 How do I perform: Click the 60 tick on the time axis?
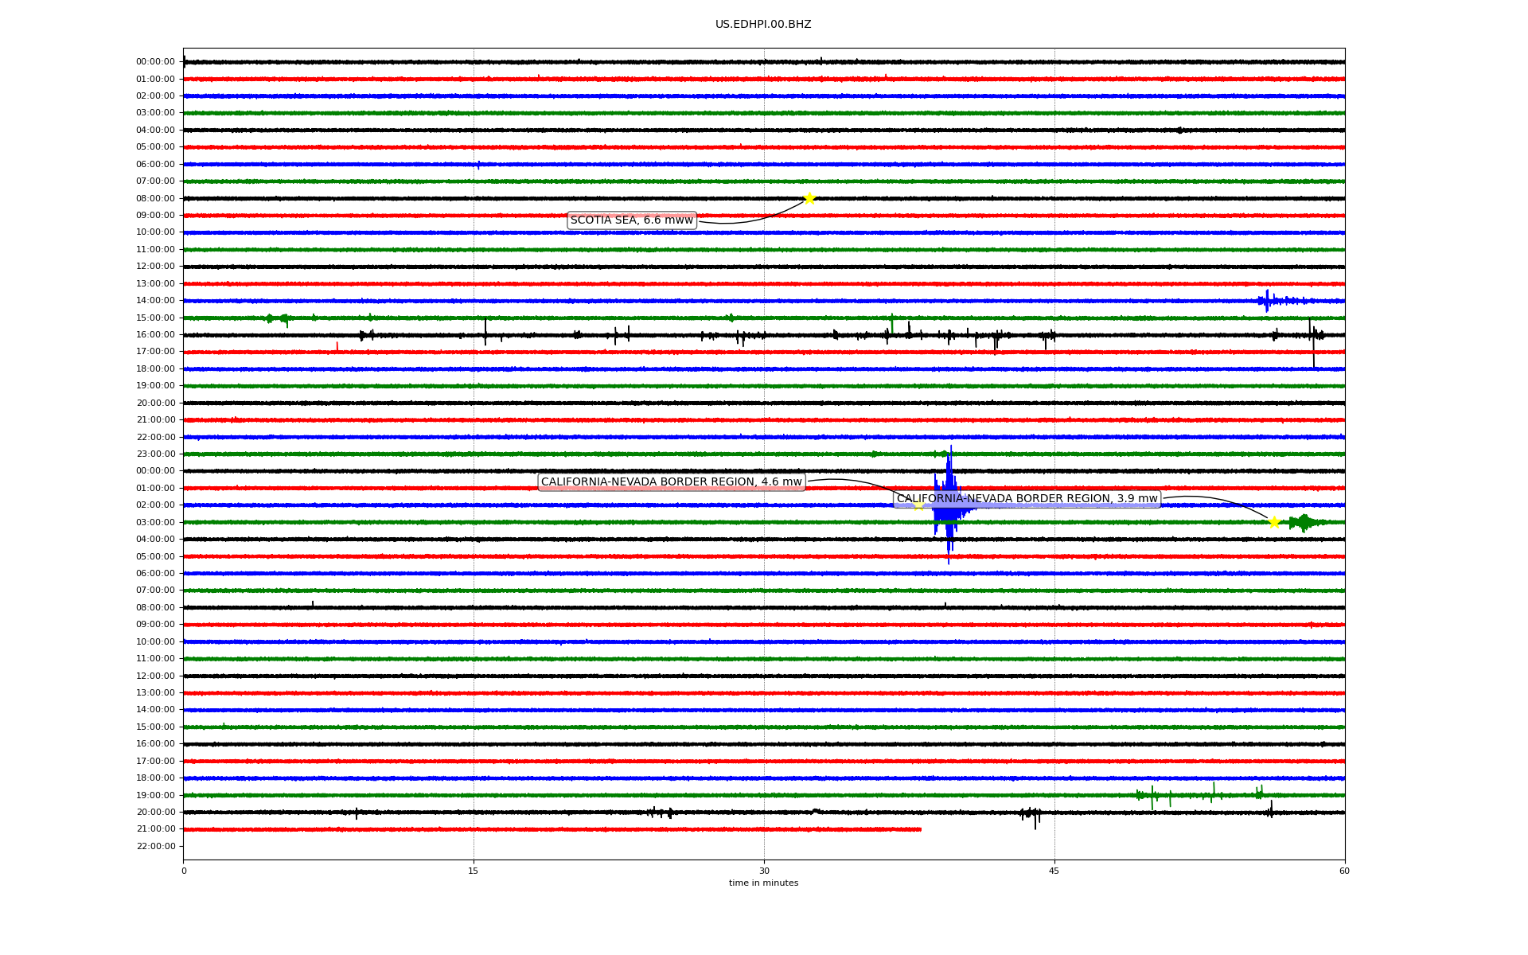[1344, 871]
